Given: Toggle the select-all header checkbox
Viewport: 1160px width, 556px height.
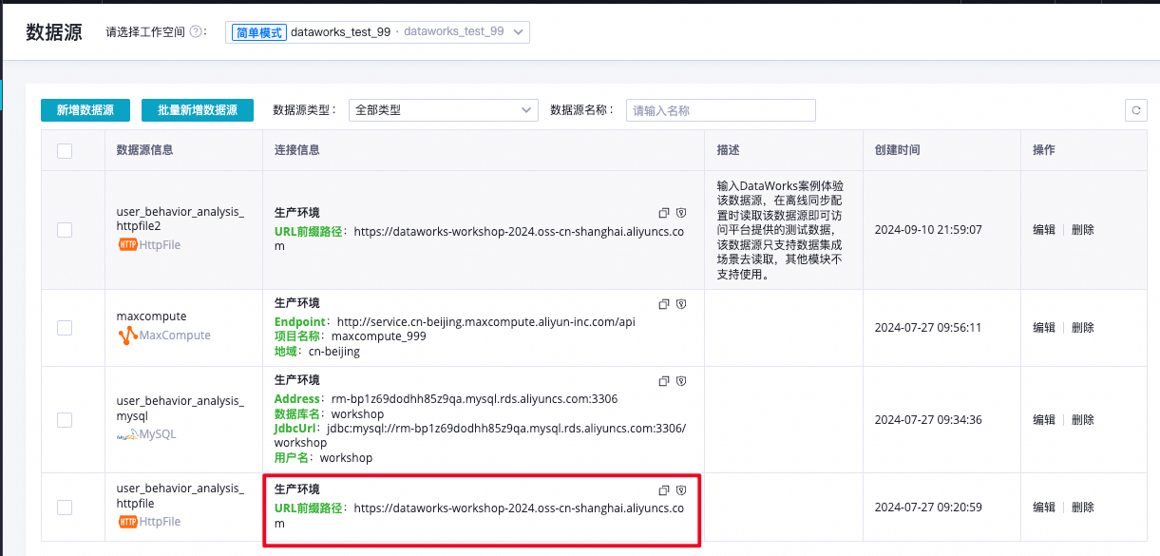Looking at the screenshot, I should (x=65, y=150).
